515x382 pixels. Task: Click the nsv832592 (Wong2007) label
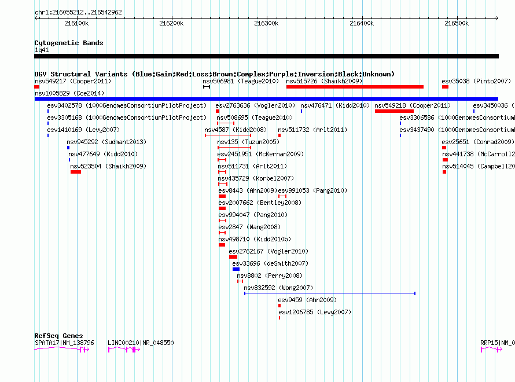(x=278, y=288)
